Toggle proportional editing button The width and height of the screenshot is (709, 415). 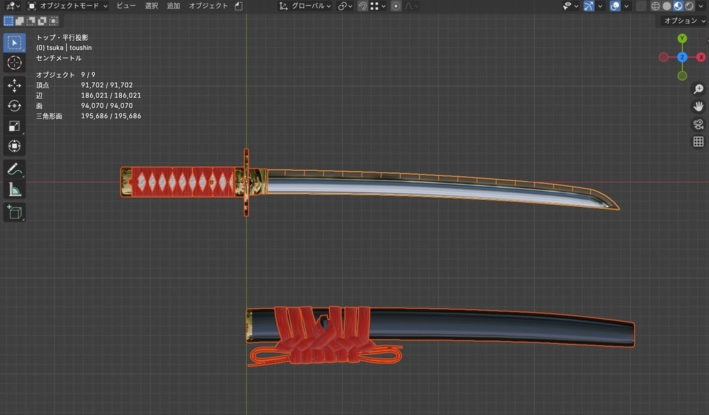pyautogui.click(x=395, y=6)
